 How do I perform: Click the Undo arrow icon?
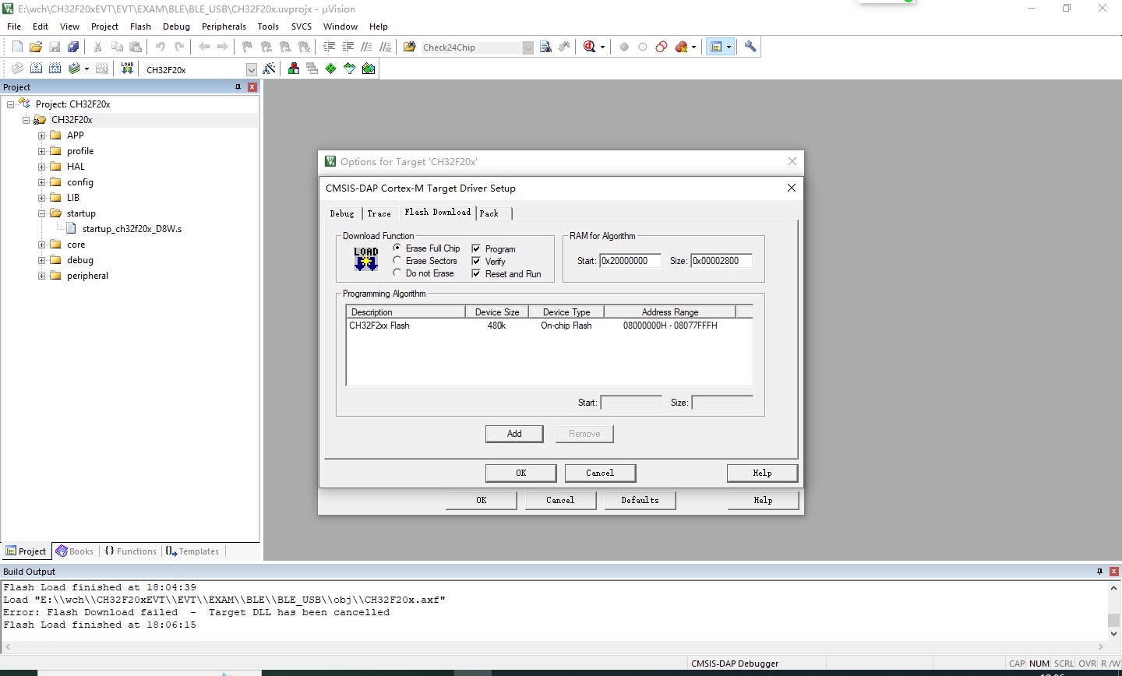click(160, 47)
